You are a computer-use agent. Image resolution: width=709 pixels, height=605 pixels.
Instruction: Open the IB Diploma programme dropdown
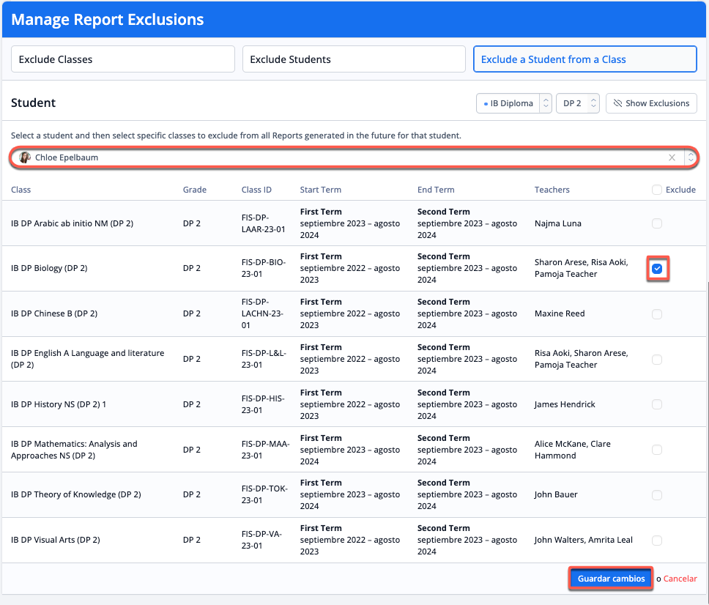[514, 103]
